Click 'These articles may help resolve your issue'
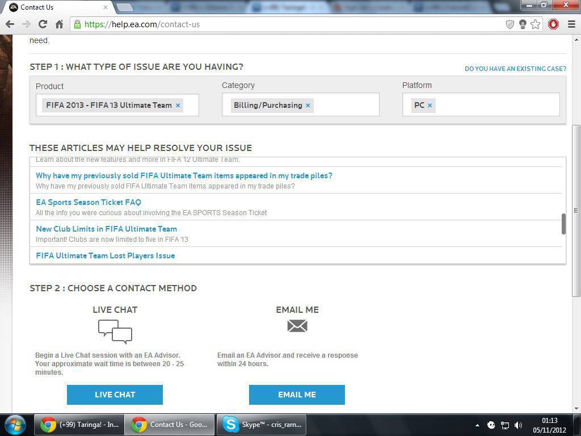This screenshot has width=581, height=436. click(x=141, y=148)
